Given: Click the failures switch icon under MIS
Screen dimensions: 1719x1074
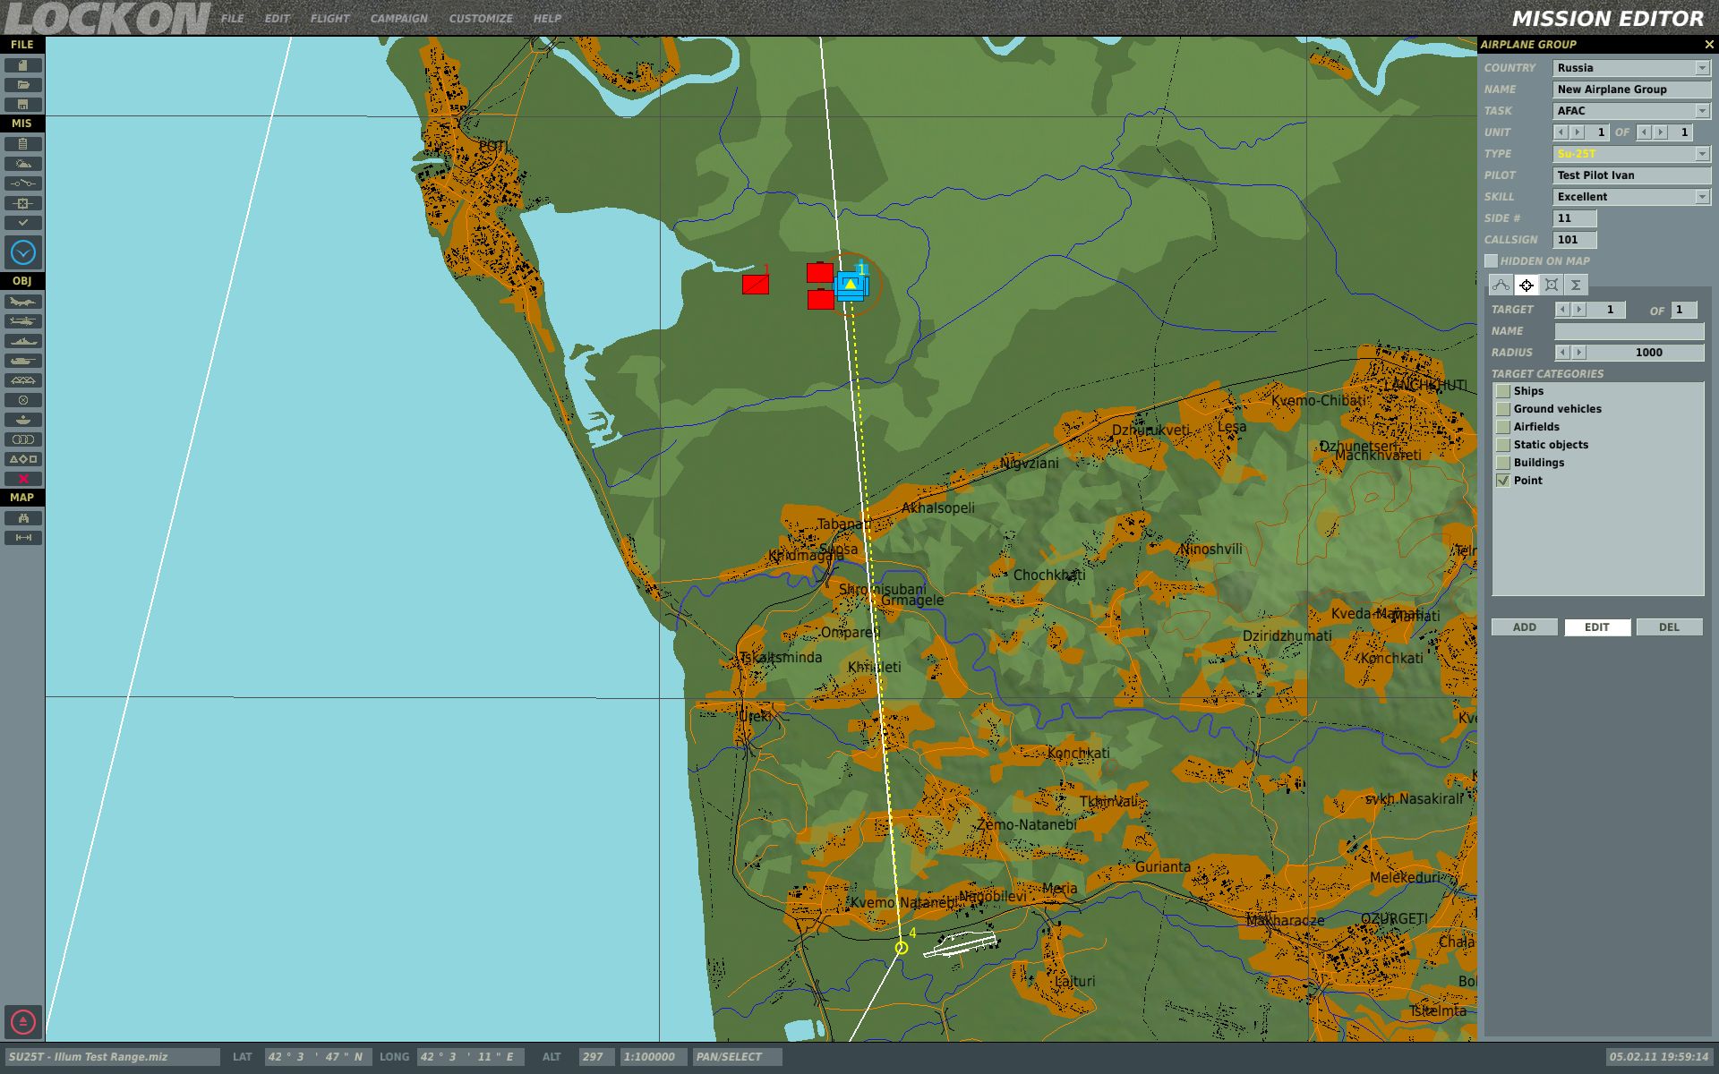Looking at the screenshot, I should pyautogui.click(x=23, y=183).
